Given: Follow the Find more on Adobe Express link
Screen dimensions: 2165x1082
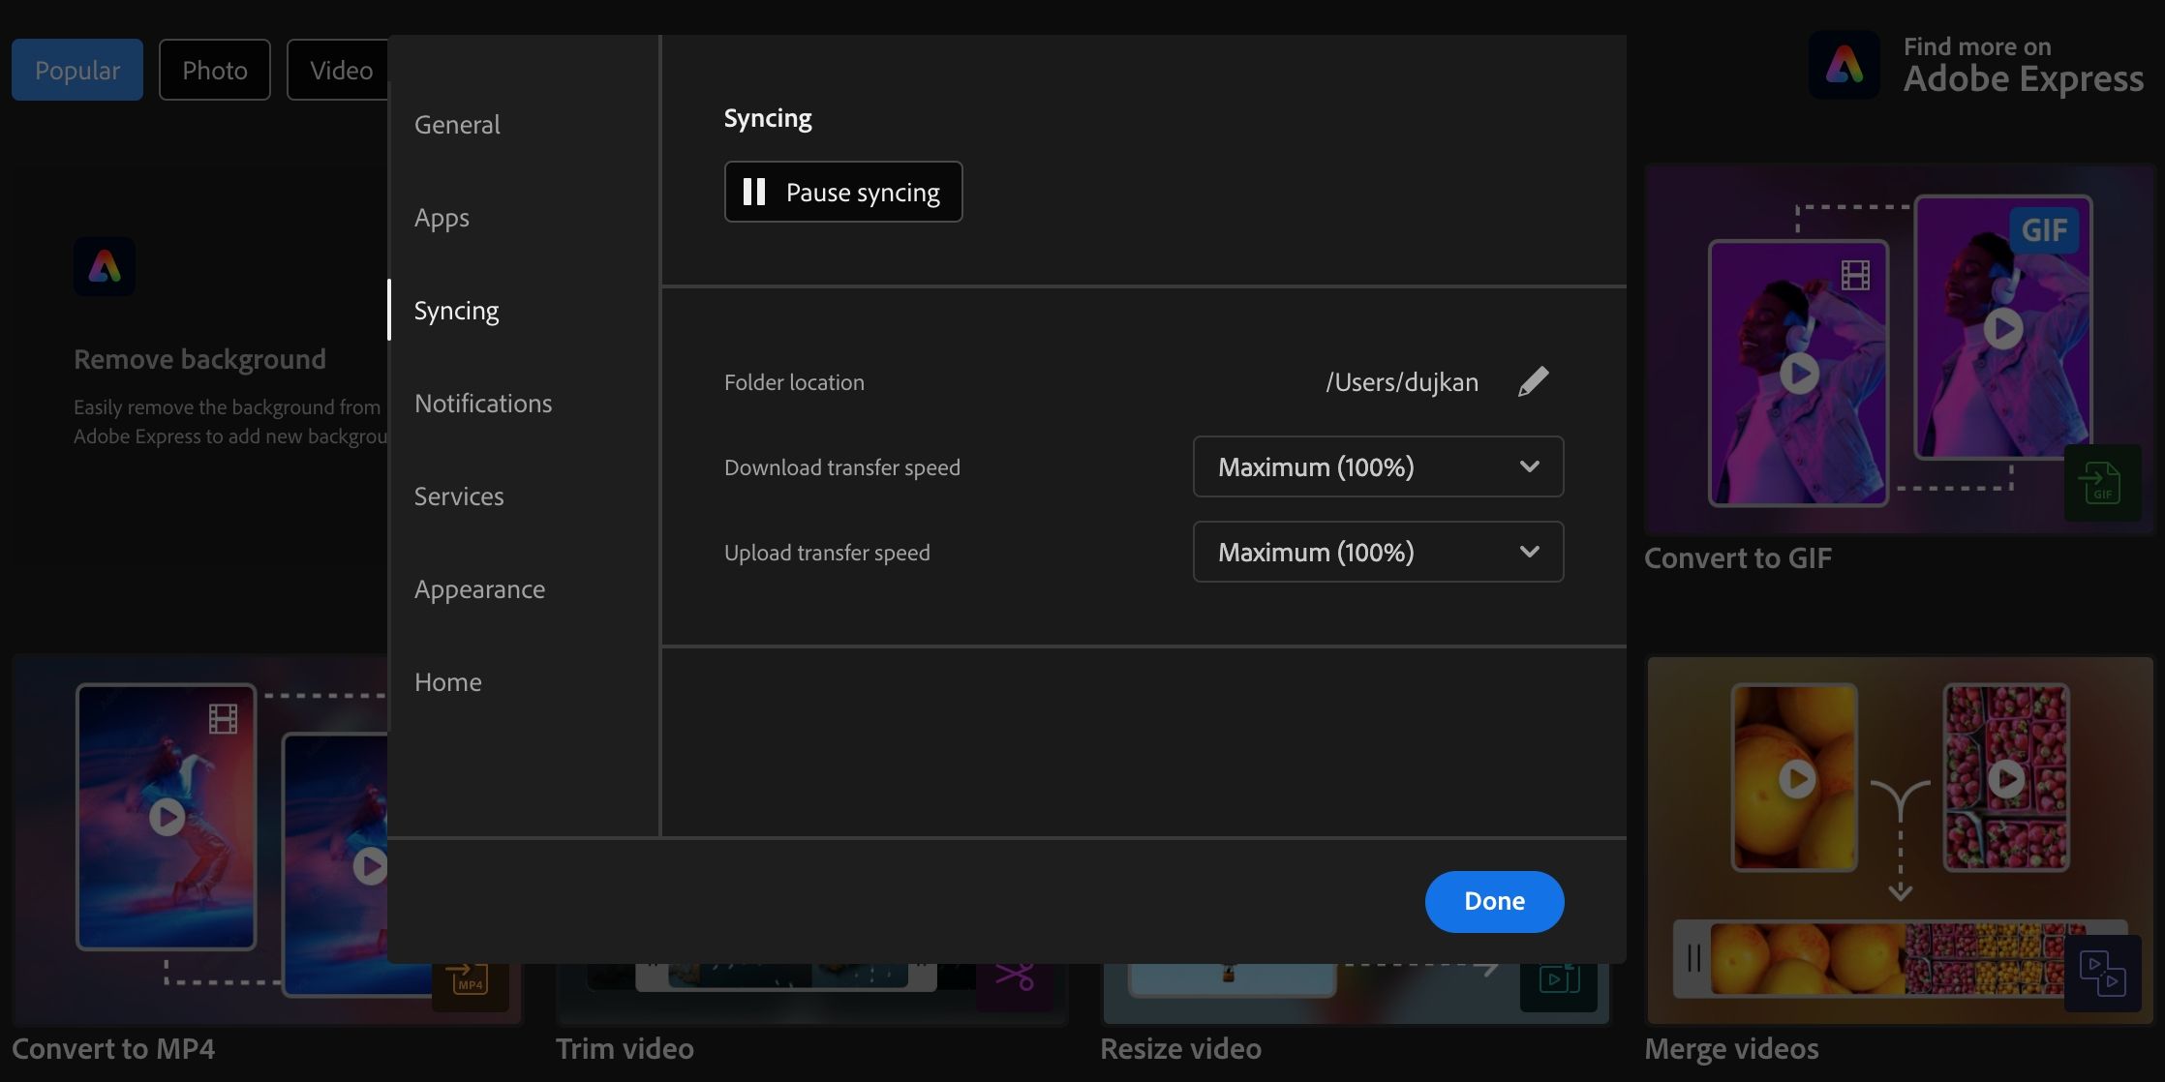Looking at the screenshot, I should [x=2023, y=63].
